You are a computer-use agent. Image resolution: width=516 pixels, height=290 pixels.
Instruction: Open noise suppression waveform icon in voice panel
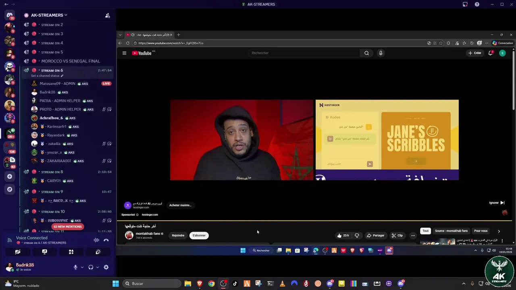[96, 240]
